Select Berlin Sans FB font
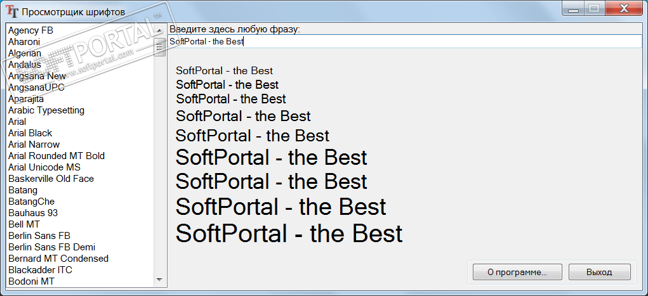This screenshot has width=648, height=296. pos(39,236)
